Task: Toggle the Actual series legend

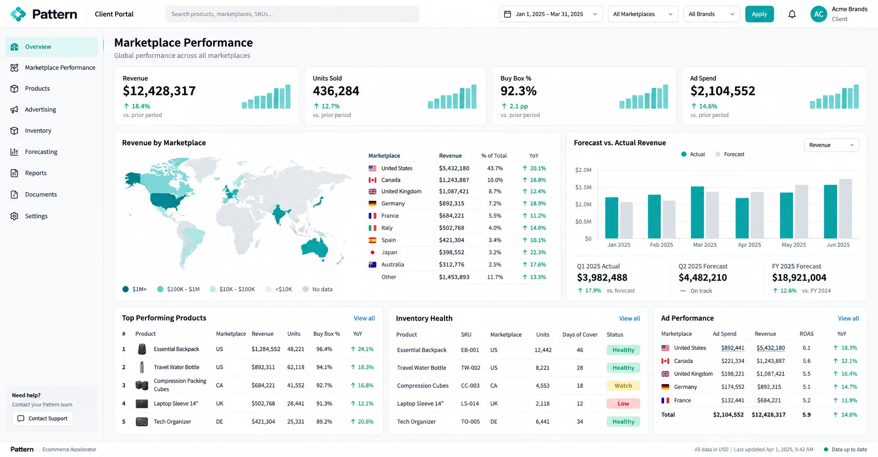Action: 693,154
